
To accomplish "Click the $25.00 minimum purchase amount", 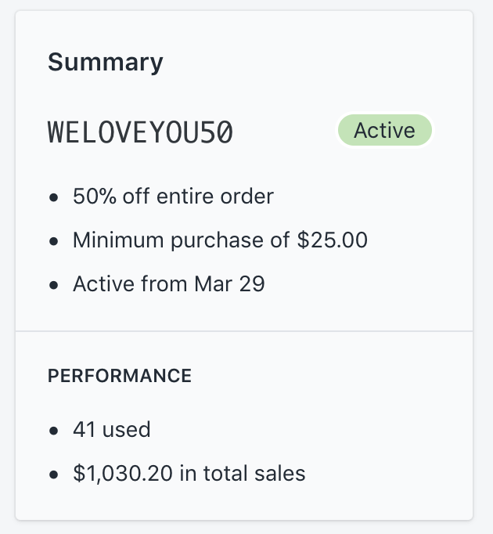I will click(x=333, y=240).
